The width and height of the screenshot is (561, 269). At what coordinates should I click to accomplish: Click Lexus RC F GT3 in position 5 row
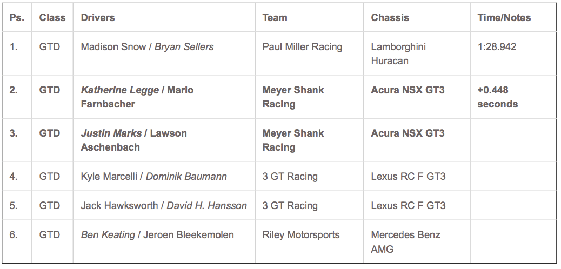click(x=408, y=206)
